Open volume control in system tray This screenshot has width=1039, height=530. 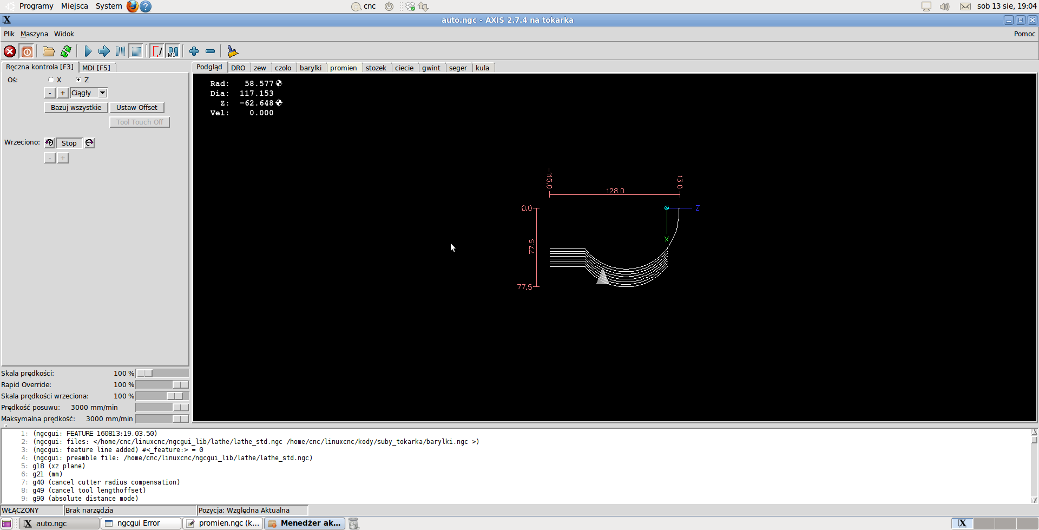944,6
